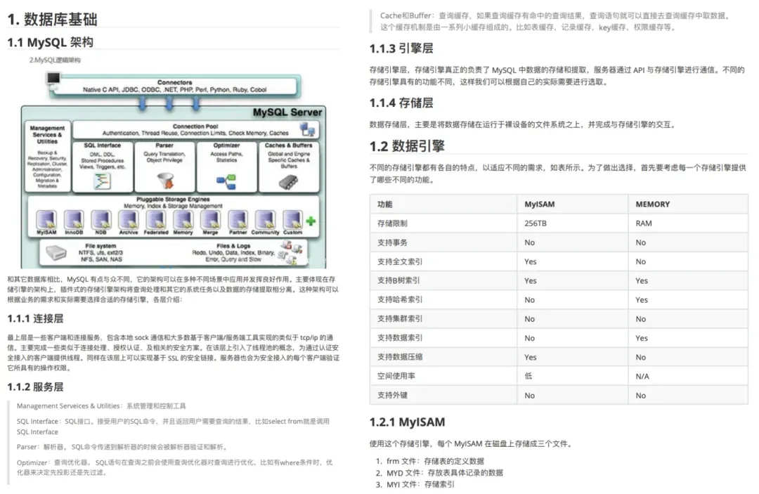Click the computer icon beside Connectors
This screenshot has width=759, height=494.
tap(53, 80)
